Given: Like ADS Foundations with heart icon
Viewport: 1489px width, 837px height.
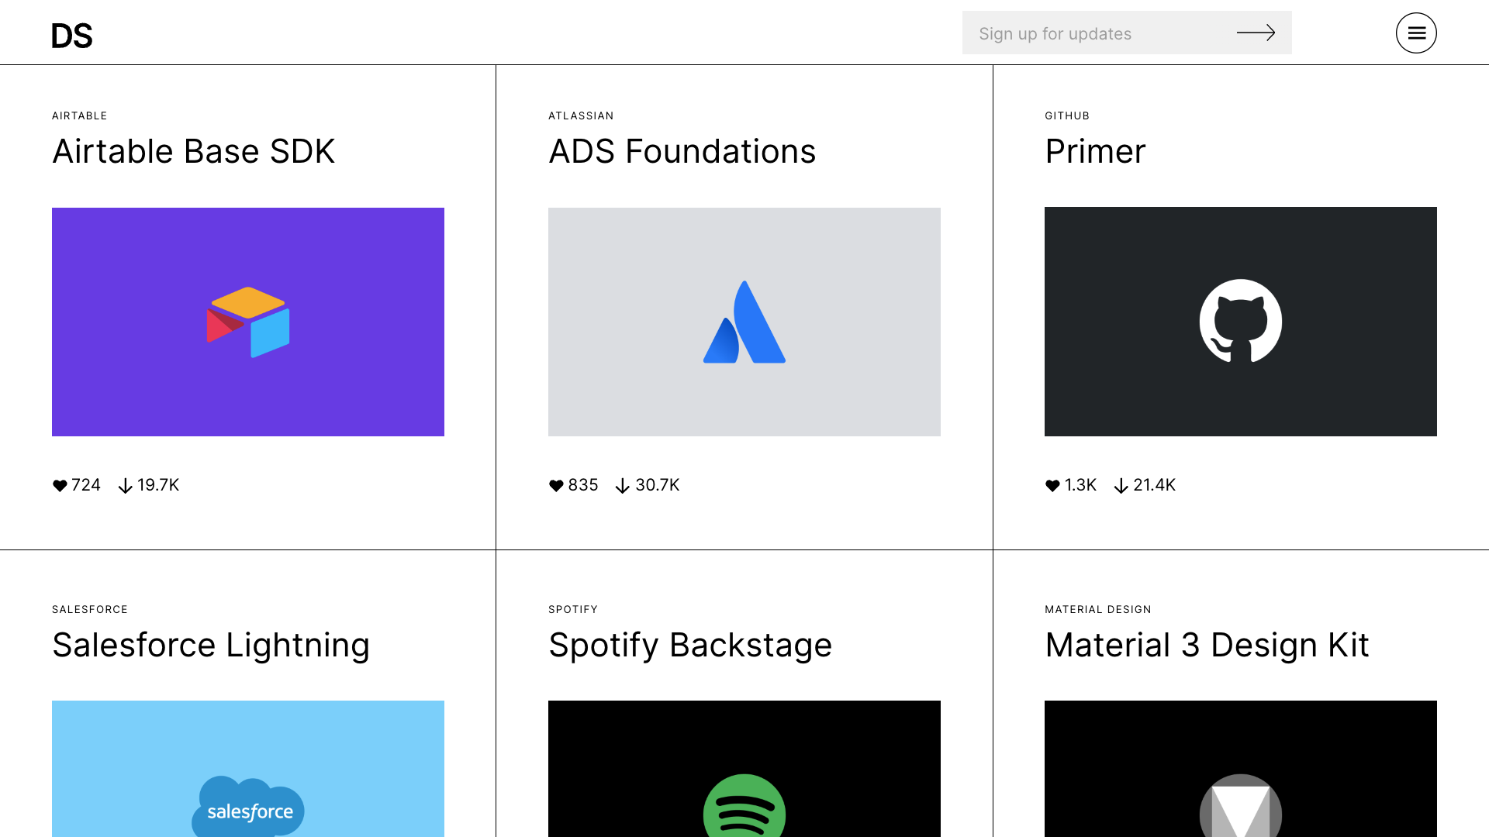Looking at the screenshot, I should pos(556,486).
